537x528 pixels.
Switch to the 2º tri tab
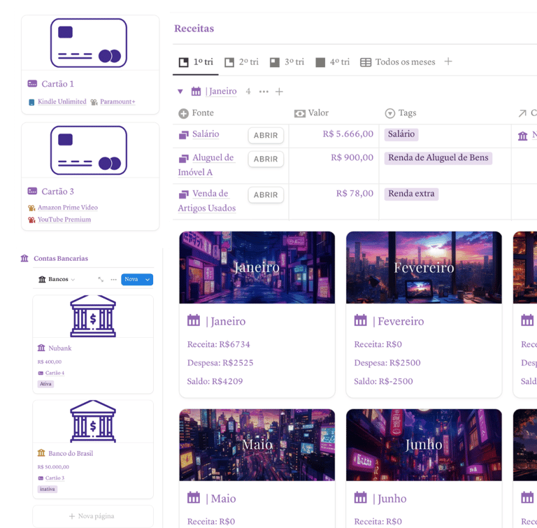pos(241,62)
